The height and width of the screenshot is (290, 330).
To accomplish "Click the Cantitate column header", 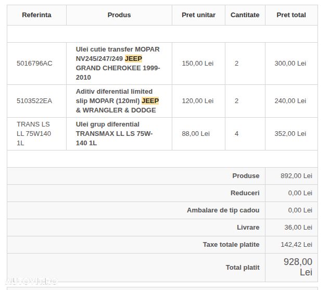I will [x=245, y=15].
